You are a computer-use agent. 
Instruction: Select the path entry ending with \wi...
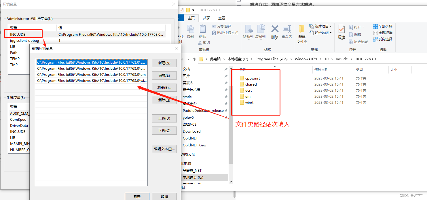tap(91, 81)
